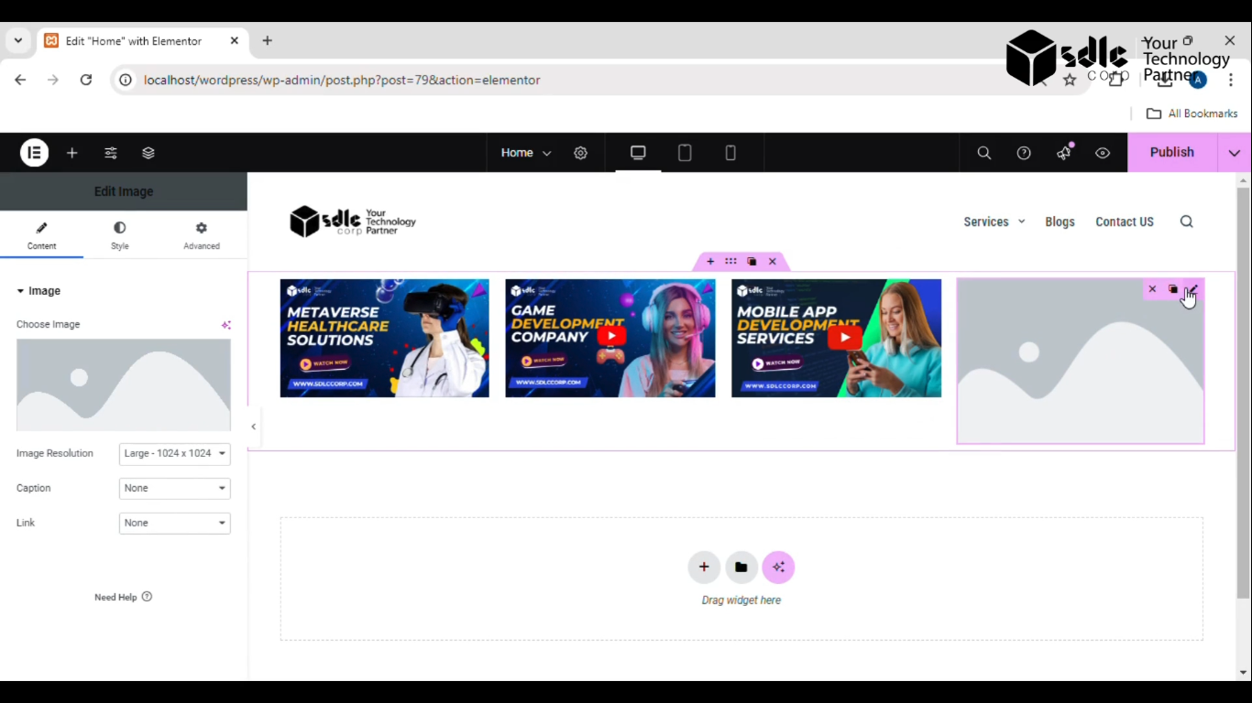
Task: Switch to the Content tab
Action: point(41,235)
